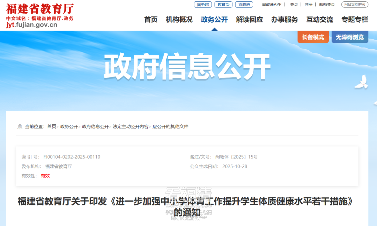Open the 解读回应 menu item
Screen dimensions: 377x226
[249, 20]
